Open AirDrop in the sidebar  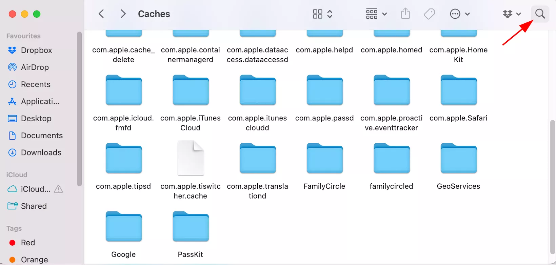tap(35, 67)
